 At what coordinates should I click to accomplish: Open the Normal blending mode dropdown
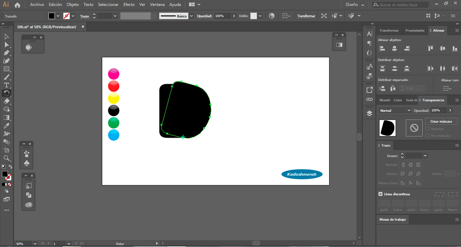395,110
